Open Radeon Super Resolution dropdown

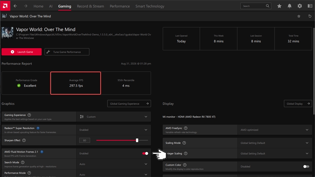[x=114, y=130]
